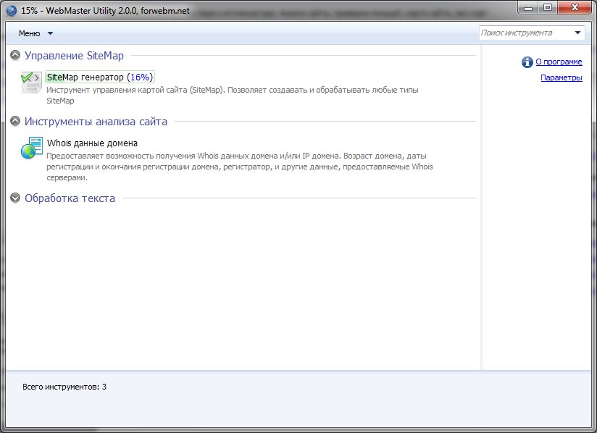Image resolution: width=597 pixels, height=433 pixels.
Task: Click the Управление SiteMap heading text
Action: click(74, 56)
